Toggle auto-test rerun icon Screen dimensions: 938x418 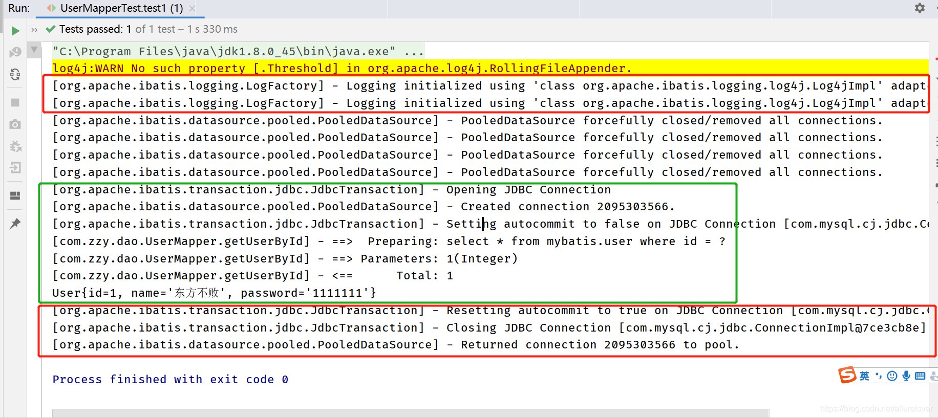pos(15,75)
